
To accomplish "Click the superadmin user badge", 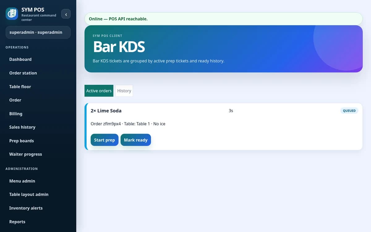I will pyautogui.click(x=38, y=32).
